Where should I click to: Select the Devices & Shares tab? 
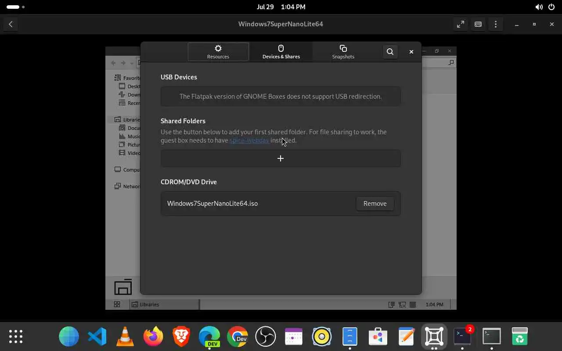[x=281, y=52]
